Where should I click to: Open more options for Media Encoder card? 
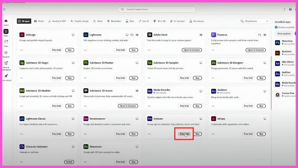[149, 106]
